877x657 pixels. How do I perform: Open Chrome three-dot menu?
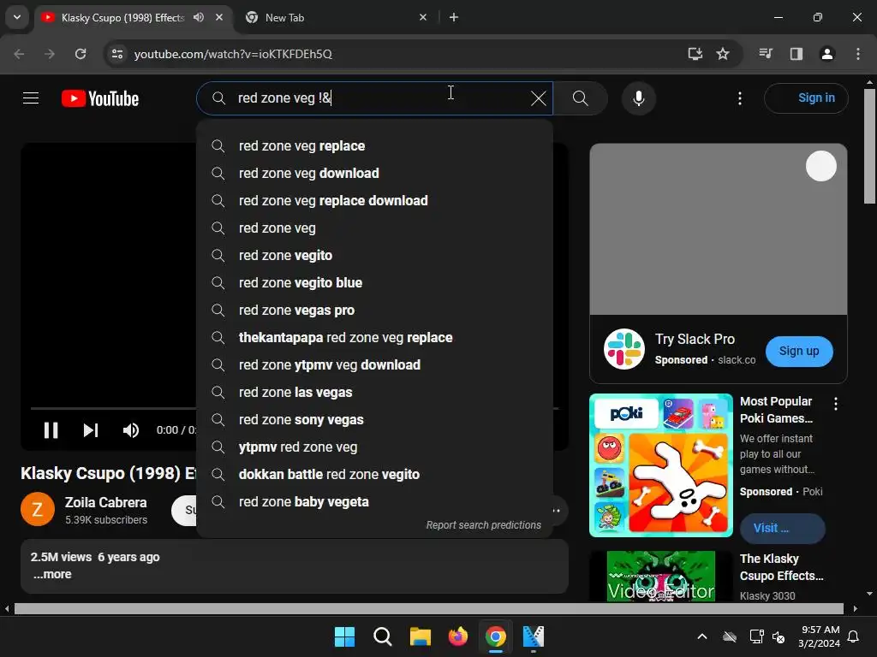pos(857,54)
